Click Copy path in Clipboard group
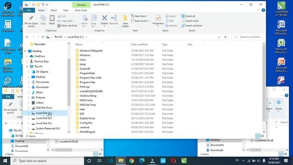293x165 pixels. tap(65, 21)
